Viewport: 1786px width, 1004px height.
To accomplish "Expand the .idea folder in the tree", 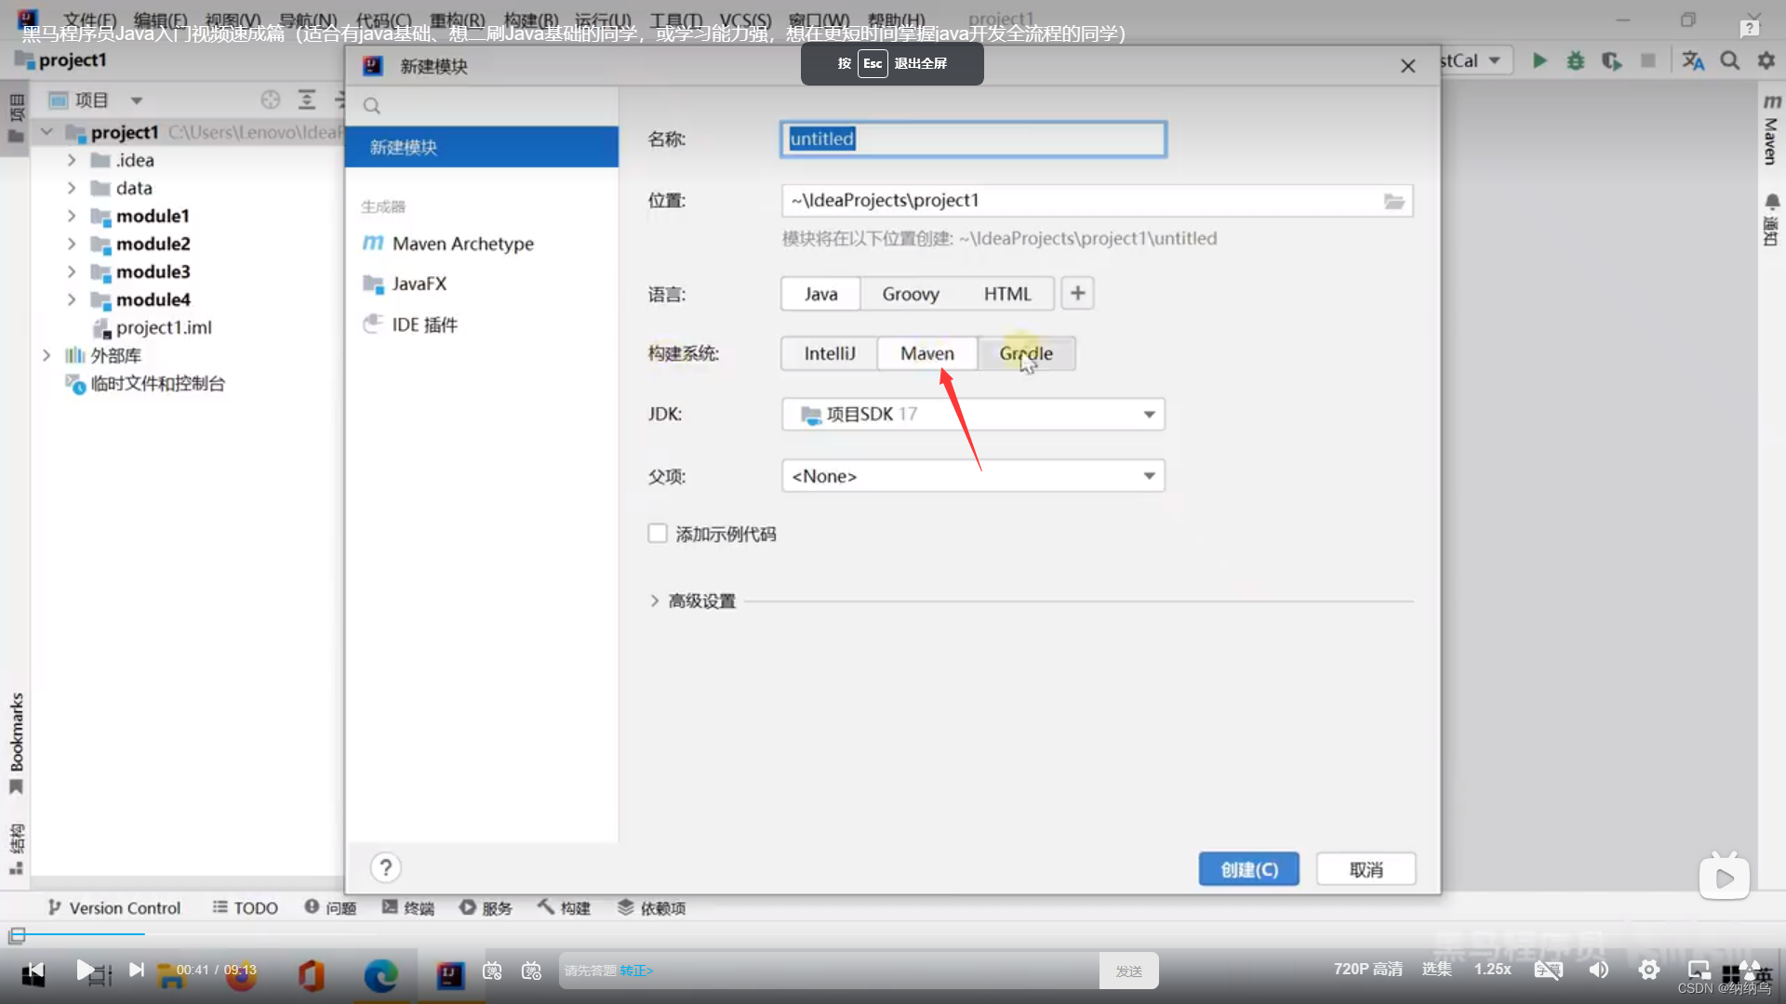I will point(72,160).
